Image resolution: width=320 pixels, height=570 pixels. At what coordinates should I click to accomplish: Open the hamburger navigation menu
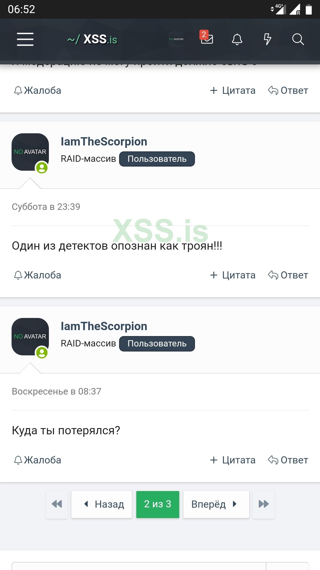click(25, 39)
